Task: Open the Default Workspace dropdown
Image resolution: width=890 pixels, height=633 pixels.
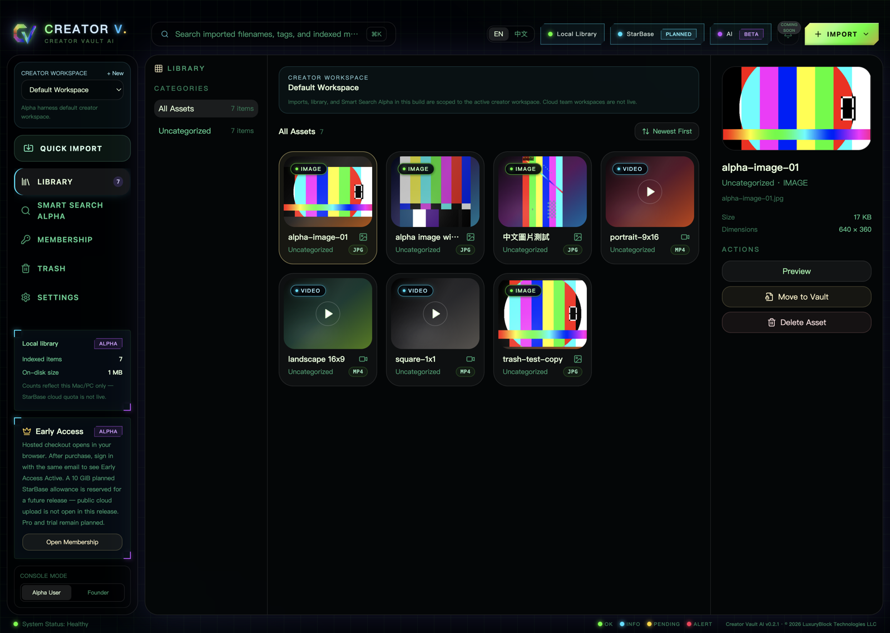Action: tap(72, 90)
